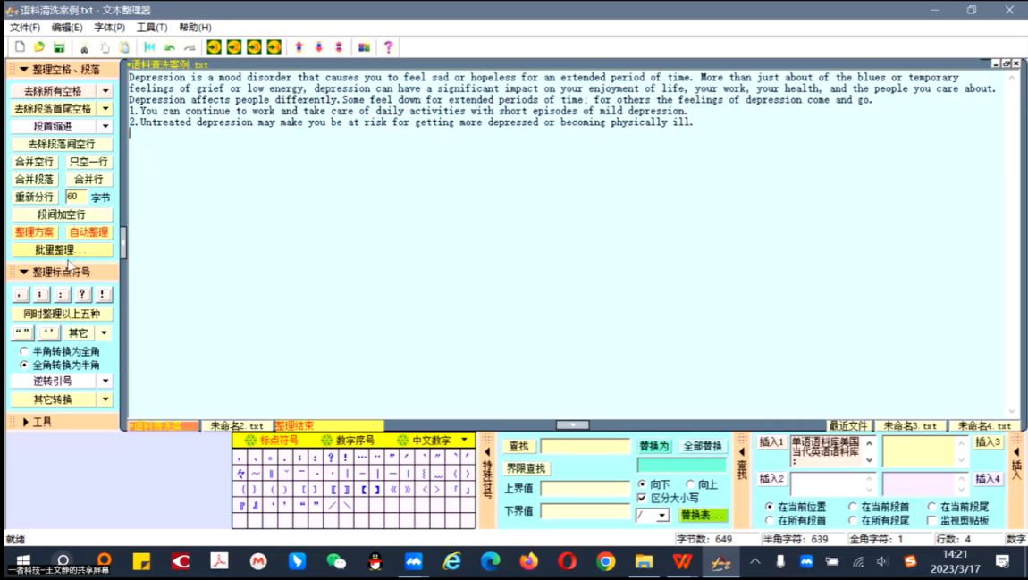Click the yellow number 1 arrow icon

[215, 47]
